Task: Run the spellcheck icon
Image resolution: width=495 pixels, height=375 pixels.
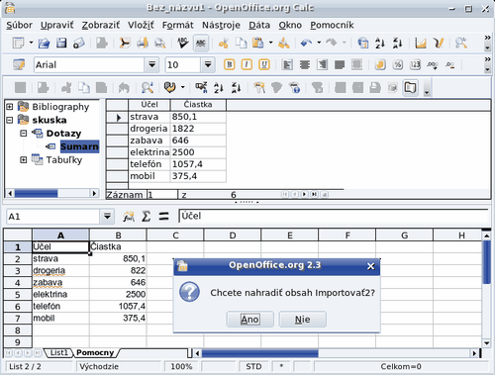Action: [182, 43]
